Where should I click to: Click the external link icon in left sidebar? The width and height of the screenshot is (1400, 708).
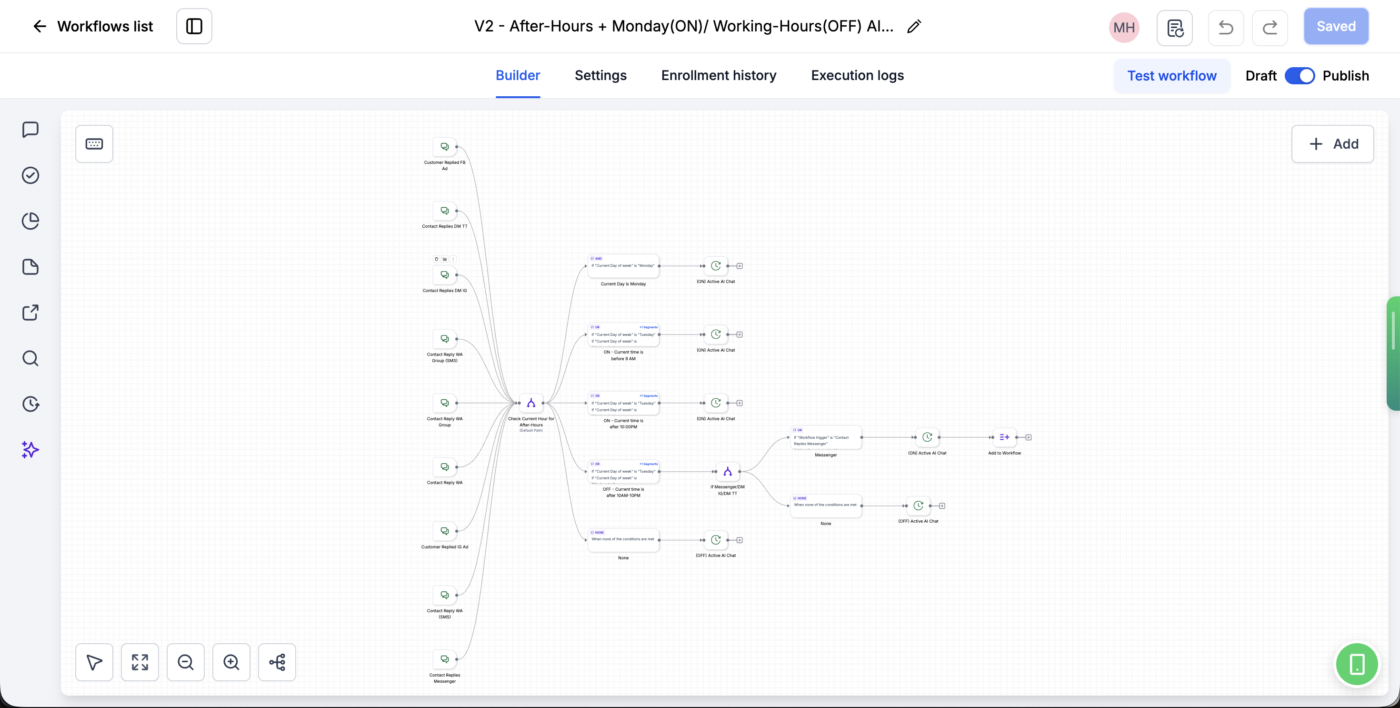pos(30,313)
